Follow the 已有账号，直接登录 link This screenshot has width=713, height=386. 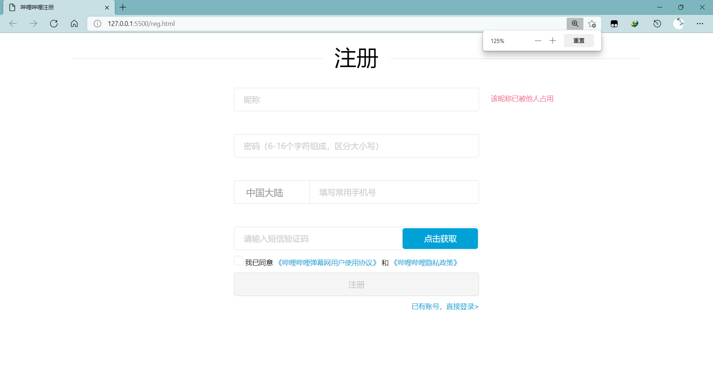point(445,306)
